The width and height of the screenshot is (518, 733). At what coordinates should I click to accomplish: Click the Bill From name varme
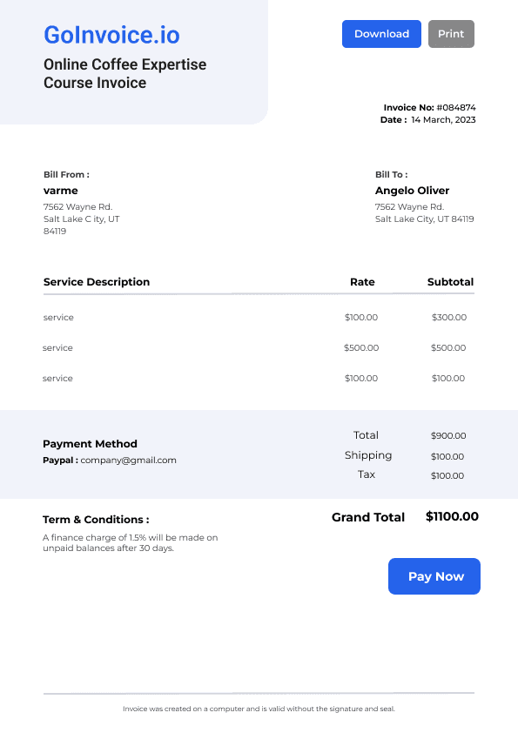click(x=61, y=191)
